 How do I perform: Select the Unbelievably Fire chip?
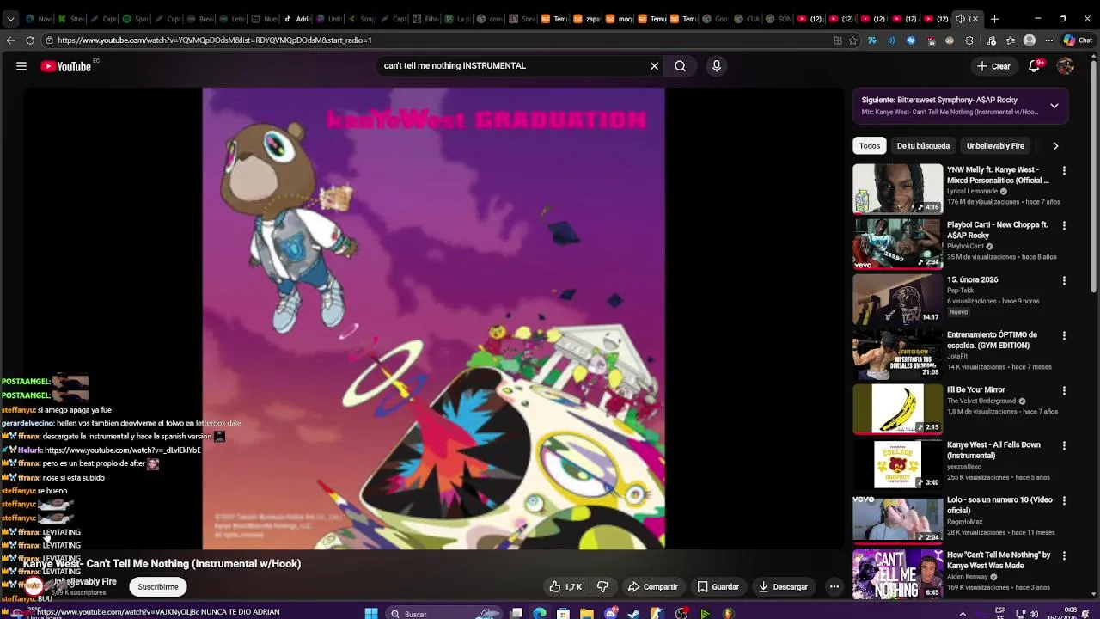click(x=995, y=146)
